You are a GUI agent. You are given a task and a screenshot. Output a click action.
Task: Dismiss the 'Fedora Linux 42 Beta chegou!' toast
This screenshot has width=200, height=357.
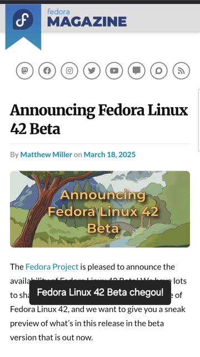(x=100, y=292)
